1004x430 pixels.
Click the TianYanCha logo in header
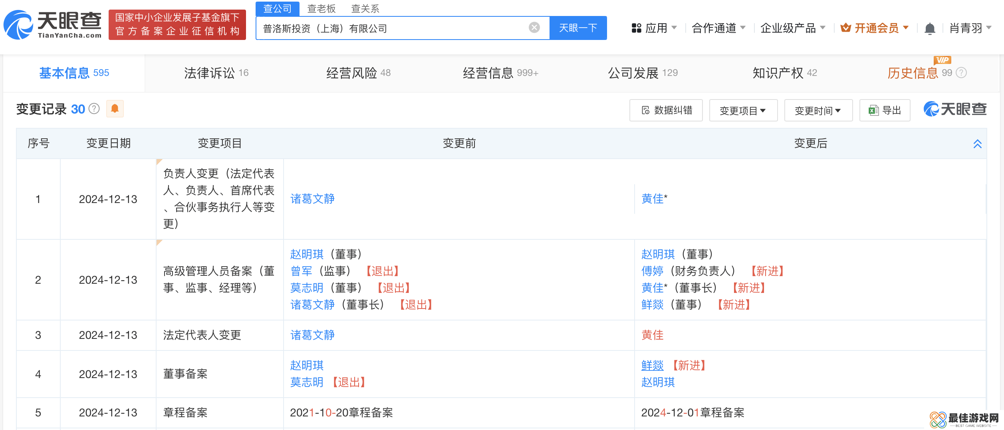(x=53, y=25)
